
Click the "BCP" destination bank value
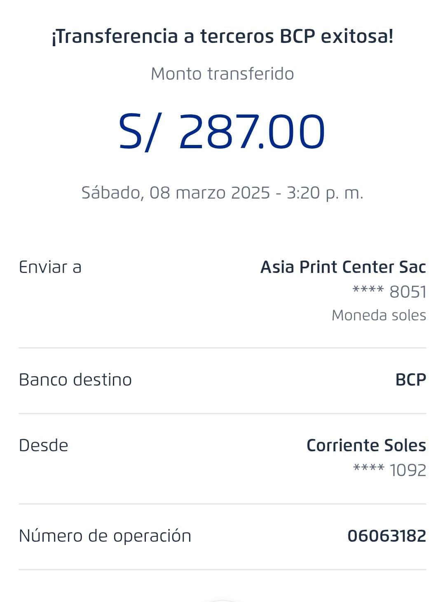click(410, 380)
